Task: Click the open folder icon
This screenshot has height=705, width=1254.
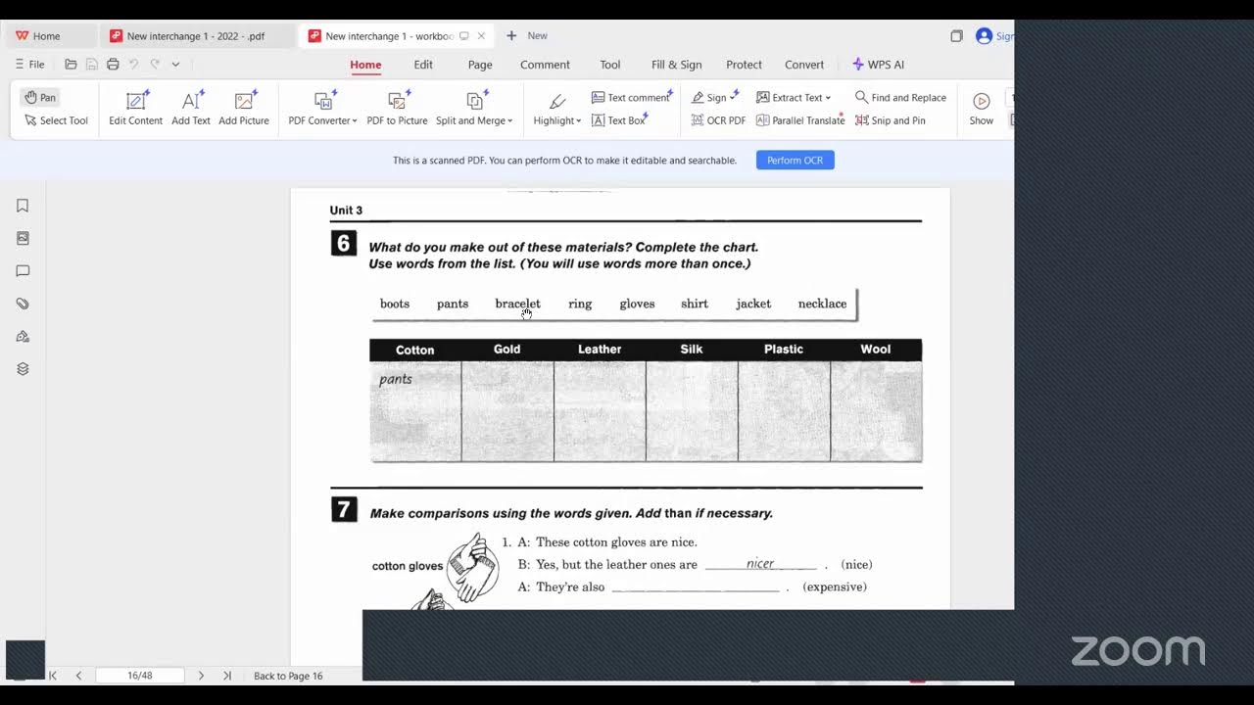Action: coord(71,65)
